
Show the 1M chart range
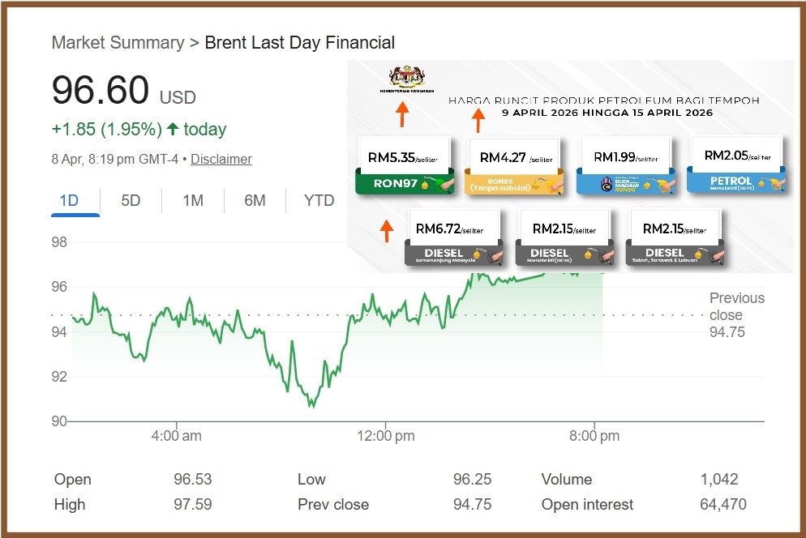click(x=193, y=200)
